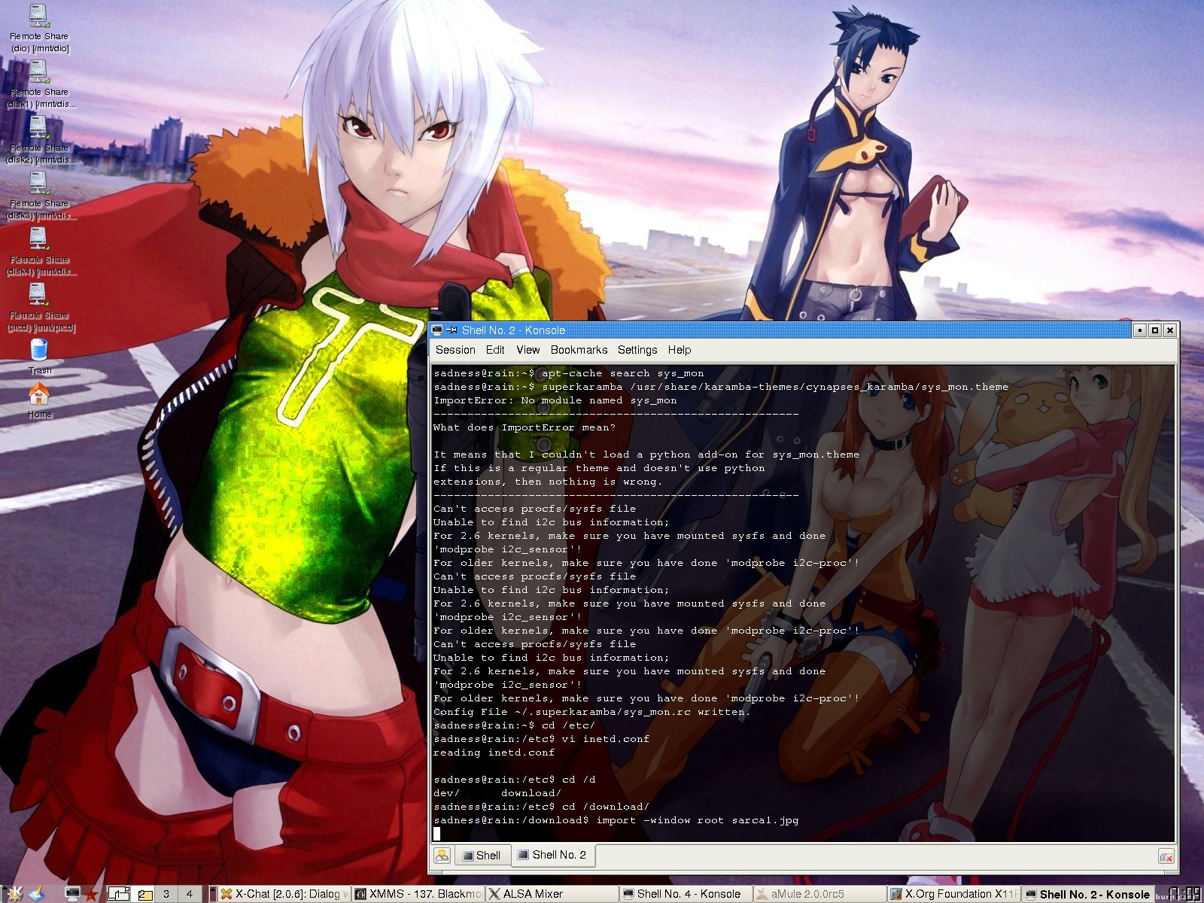Click the red star icon in panel
The image size is (1204, 903).
click(x=91, y=894)
